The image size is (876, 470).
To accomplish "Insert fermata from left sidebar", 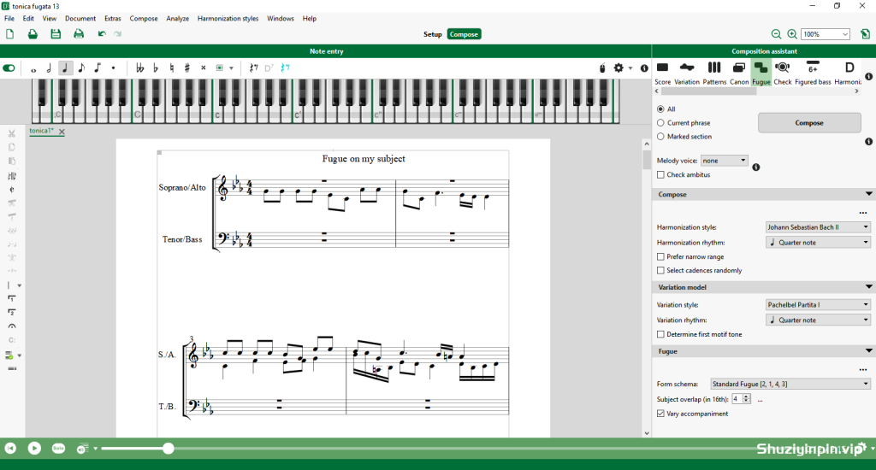I will [12, 326].
